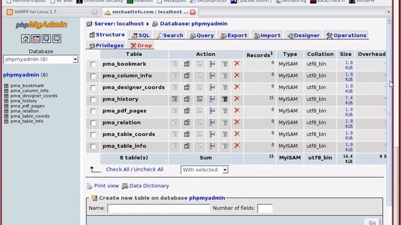Empty icon for pma_history table
The width and height of the screenshot is (401, 225).
(224, 99)
